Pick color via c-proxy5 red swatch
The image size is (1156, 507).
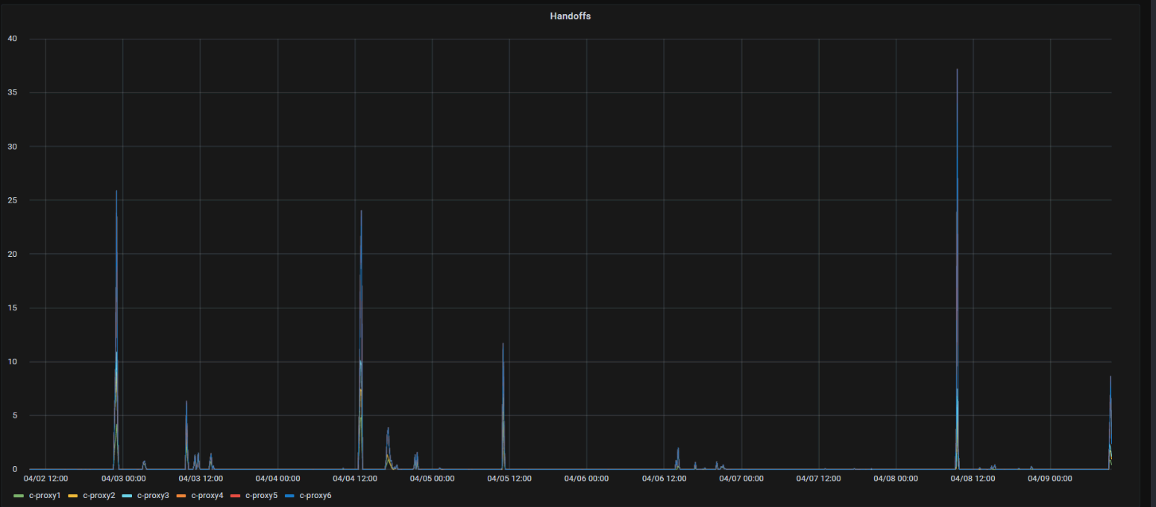pos(236,495)
